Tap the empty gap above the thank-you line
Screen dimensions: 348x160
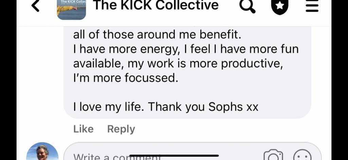click(170, 92)
